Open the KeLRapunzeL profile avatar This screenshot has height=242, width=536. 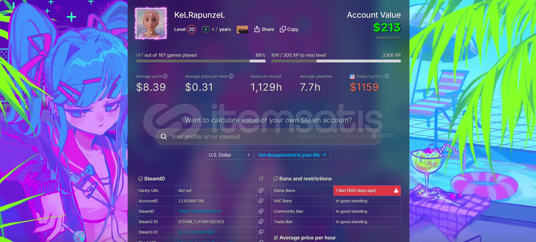point(151,23)
